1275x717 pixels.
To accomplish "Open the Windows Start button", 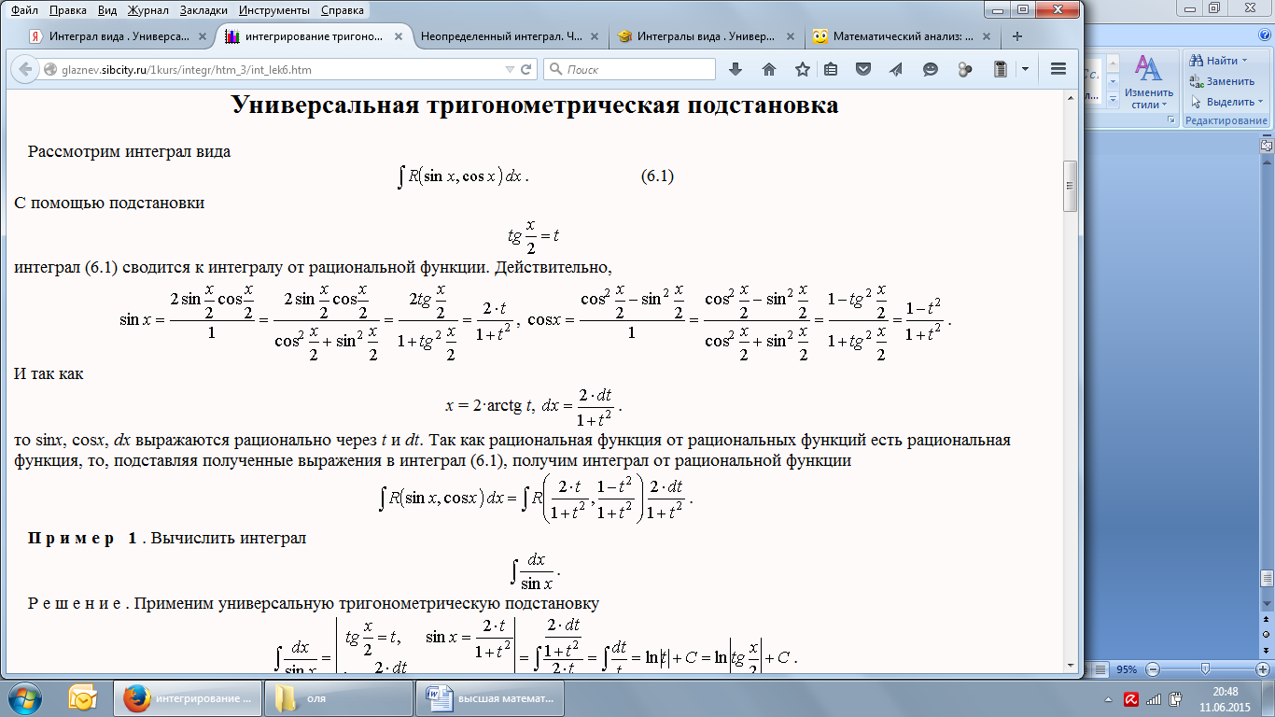I will click(x=23, y=698).
